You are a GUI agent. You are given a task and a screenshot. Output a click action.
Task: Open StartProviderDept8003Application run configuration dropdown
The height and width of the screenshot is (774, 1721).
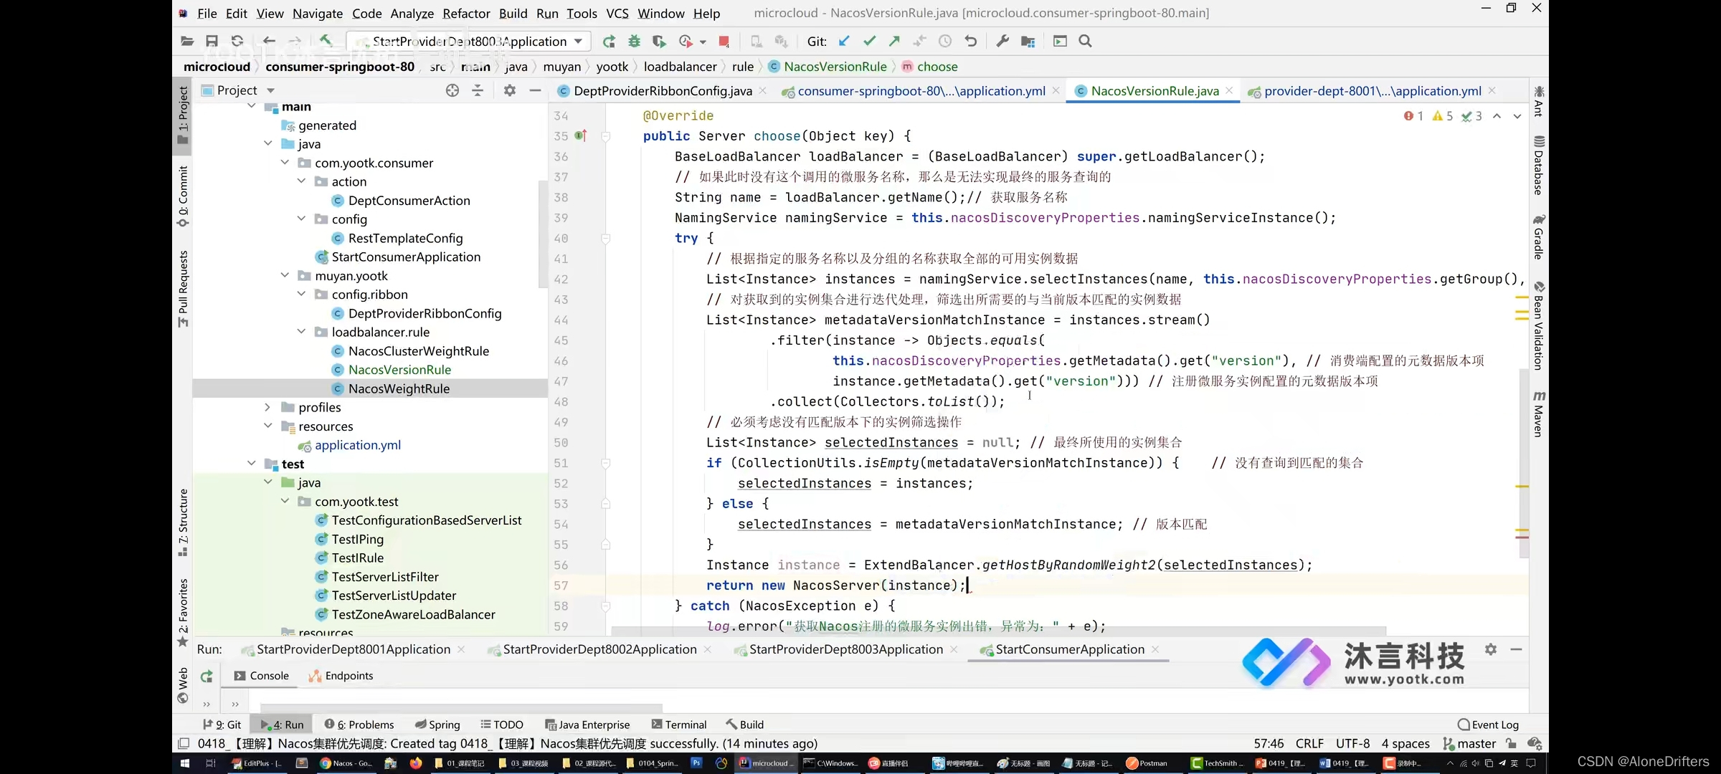point(469,42)
